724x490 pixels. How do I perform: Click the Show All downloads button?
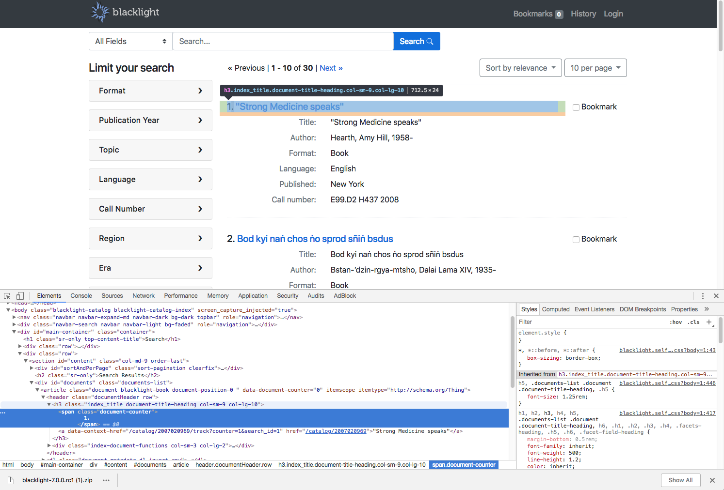tap(680, 480)
